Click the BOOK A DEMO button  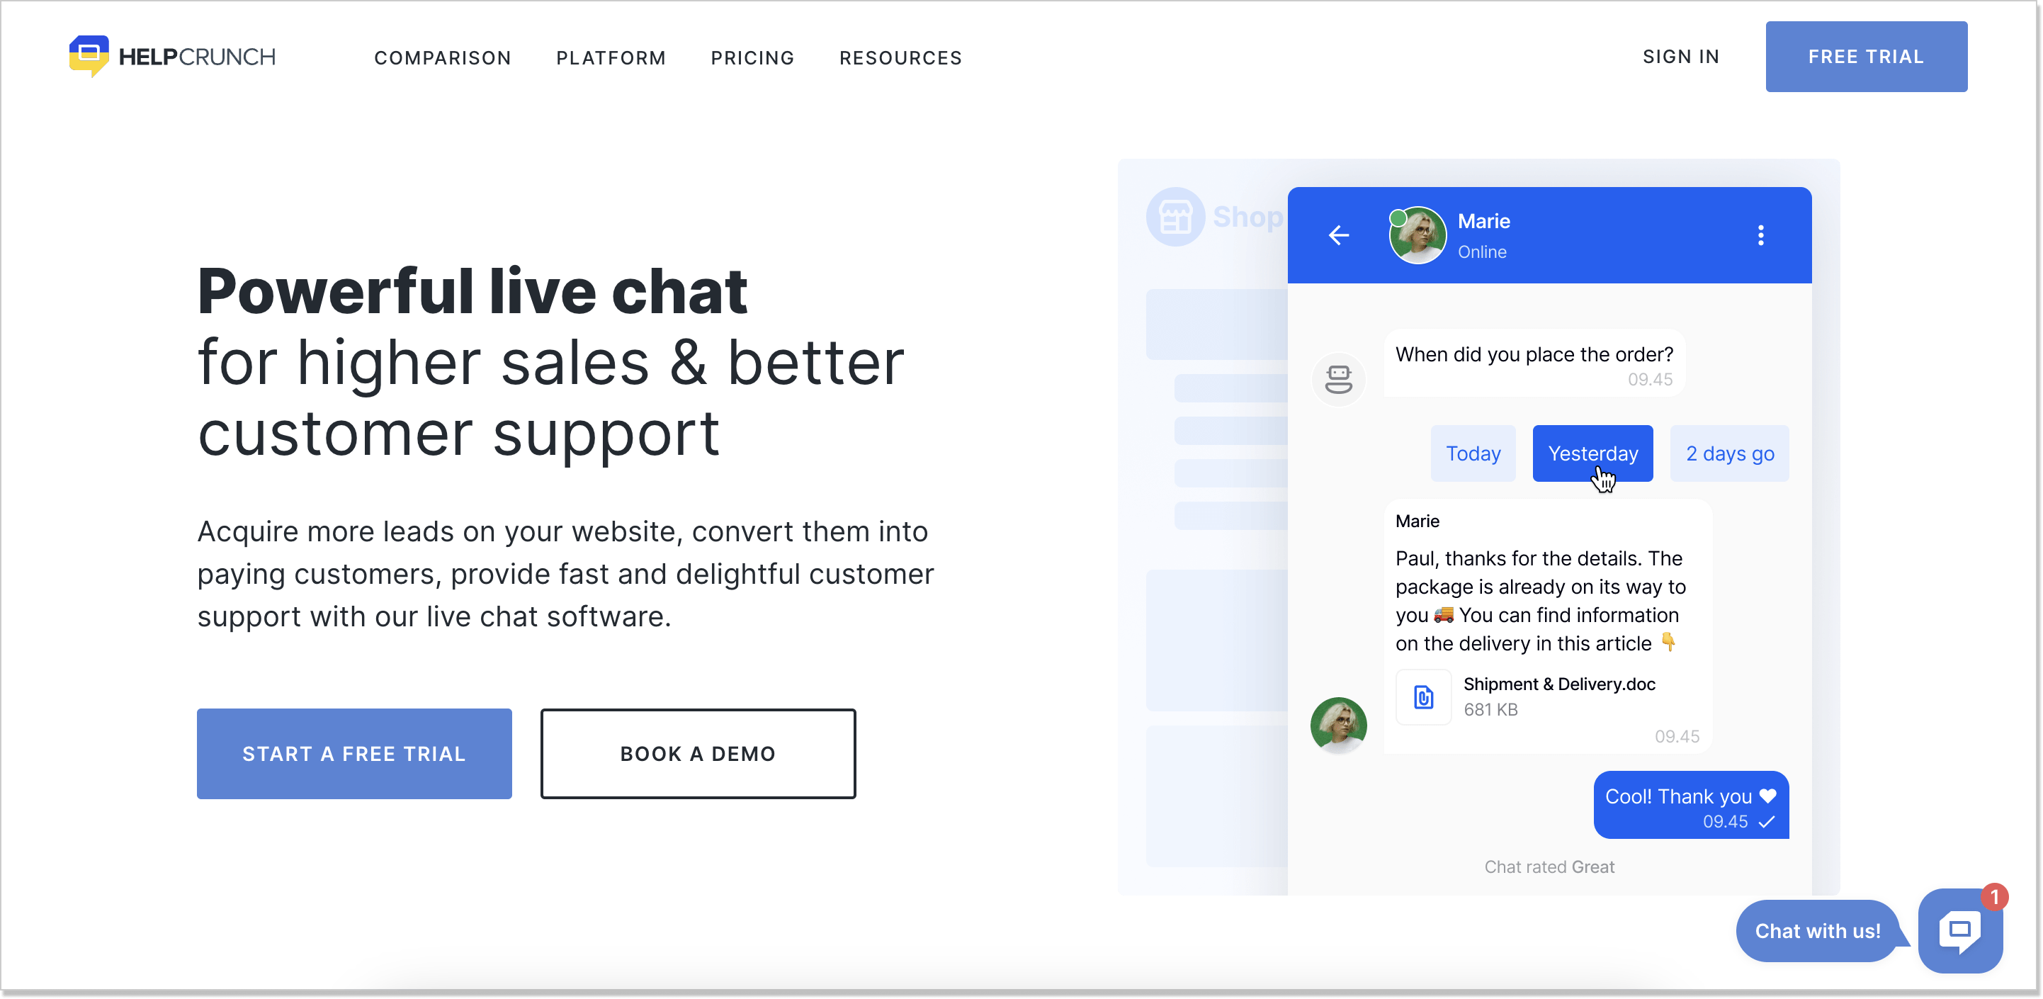(698, 753)
